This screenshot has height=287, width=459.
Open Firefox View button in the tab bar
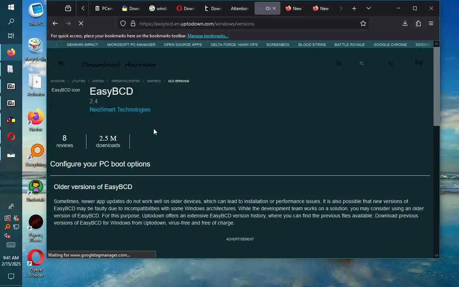(68, 8)
